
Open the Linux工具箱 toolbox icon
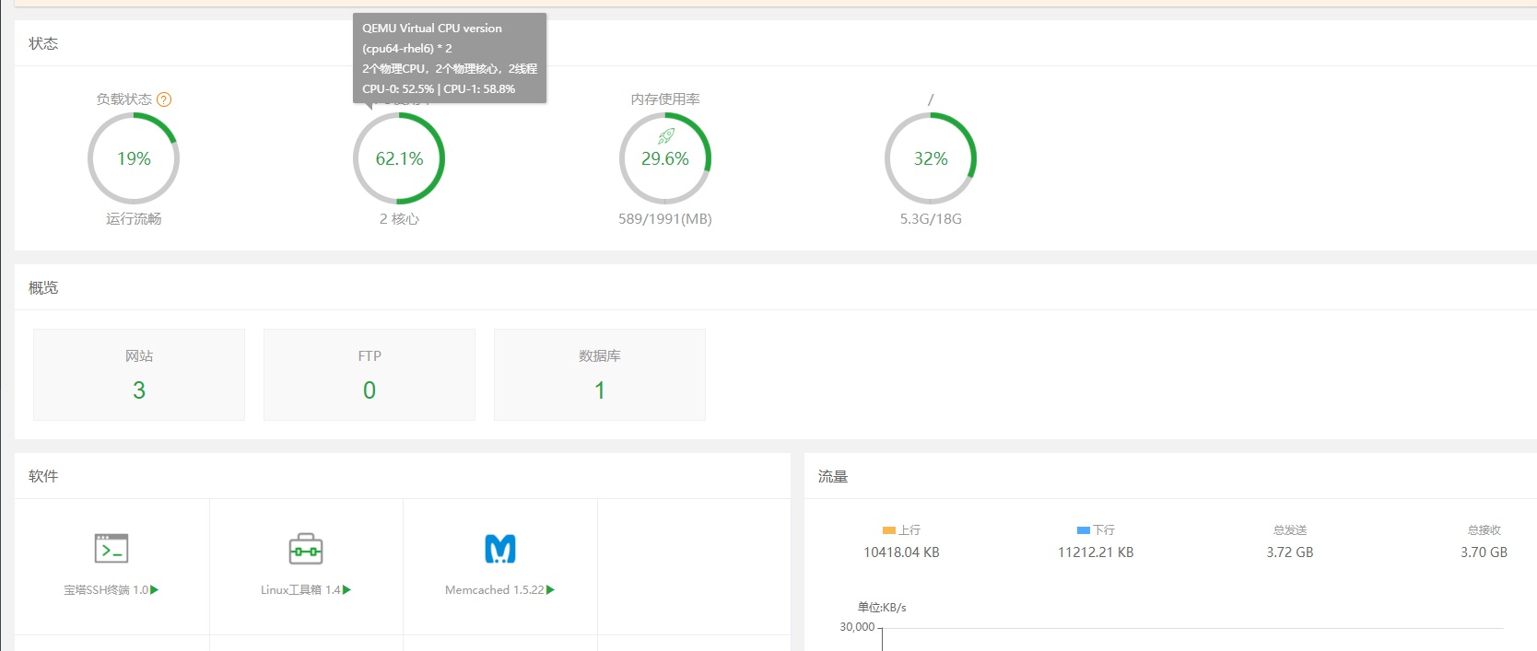coord(306,549)
